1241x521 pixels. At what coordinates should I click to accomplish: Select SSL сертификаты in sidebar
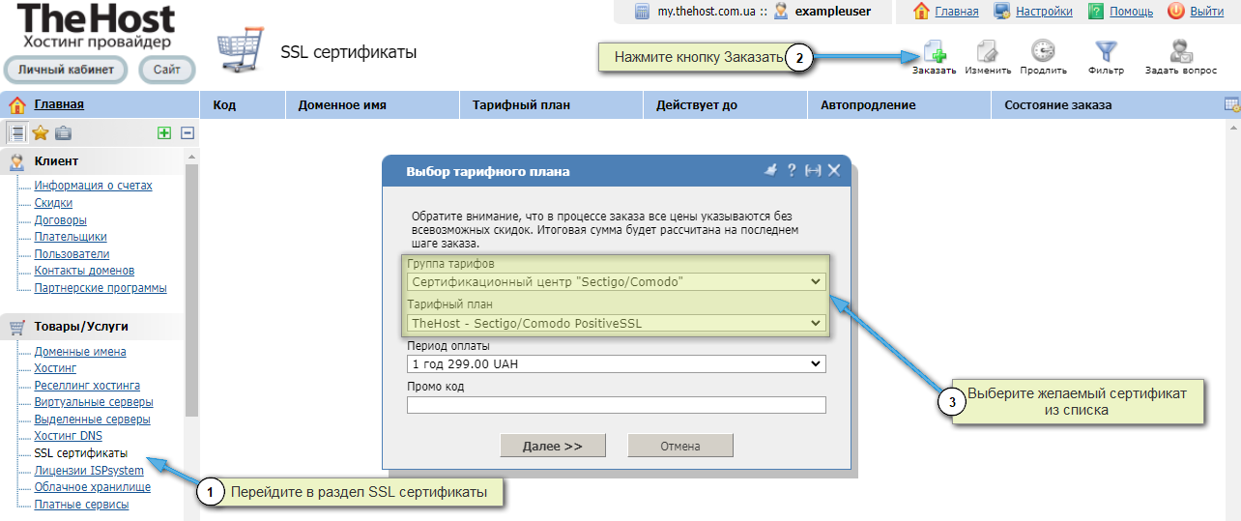tap(80, 453)
